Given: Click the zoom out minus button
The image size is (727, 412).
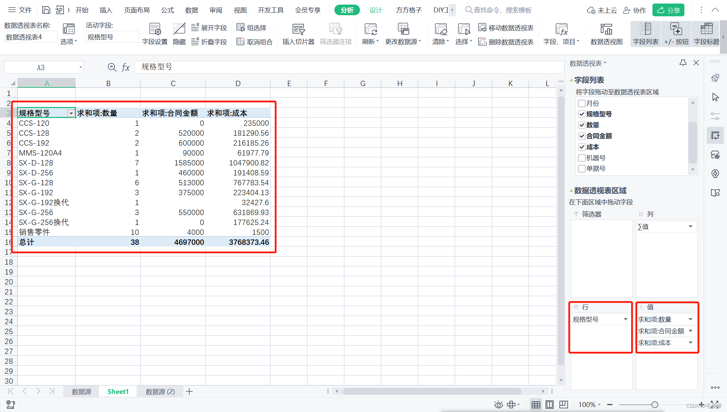Looking at the screenshot, I should click(x=610, y=405).
